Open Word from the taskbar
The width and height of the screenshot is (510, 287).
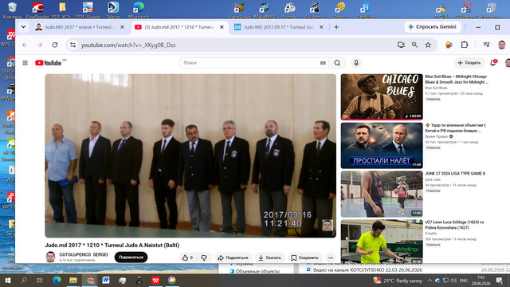106,280
